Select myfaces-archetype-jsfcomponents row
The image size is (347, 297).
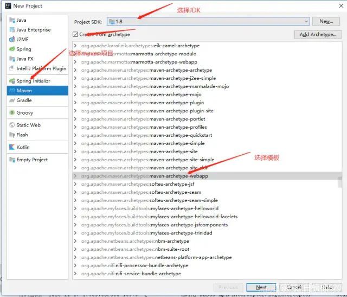click(x=207, y=225)
